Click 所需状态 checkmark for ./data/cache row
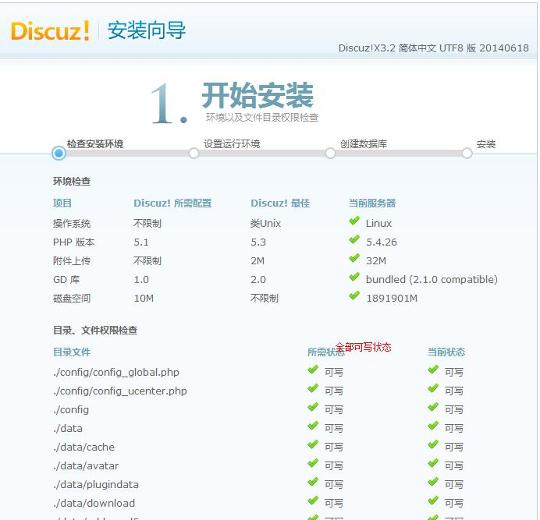 pyautogui.click(x=313, y=444)
